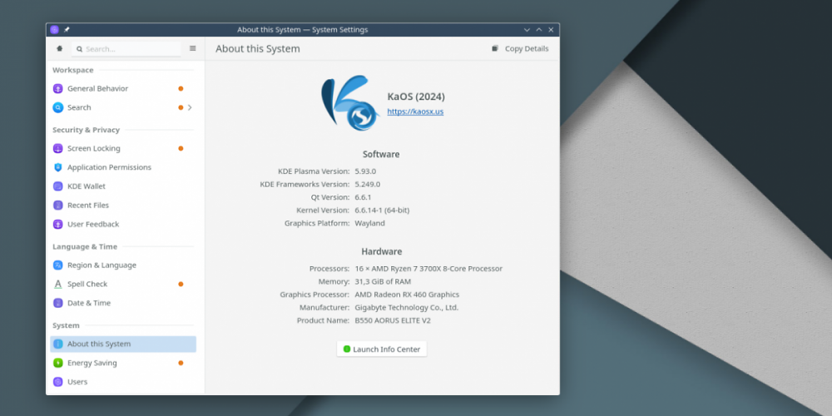Screen dimensions: 832x416
Task: Select the Energy Saving entry
Action: pos(123,363)
